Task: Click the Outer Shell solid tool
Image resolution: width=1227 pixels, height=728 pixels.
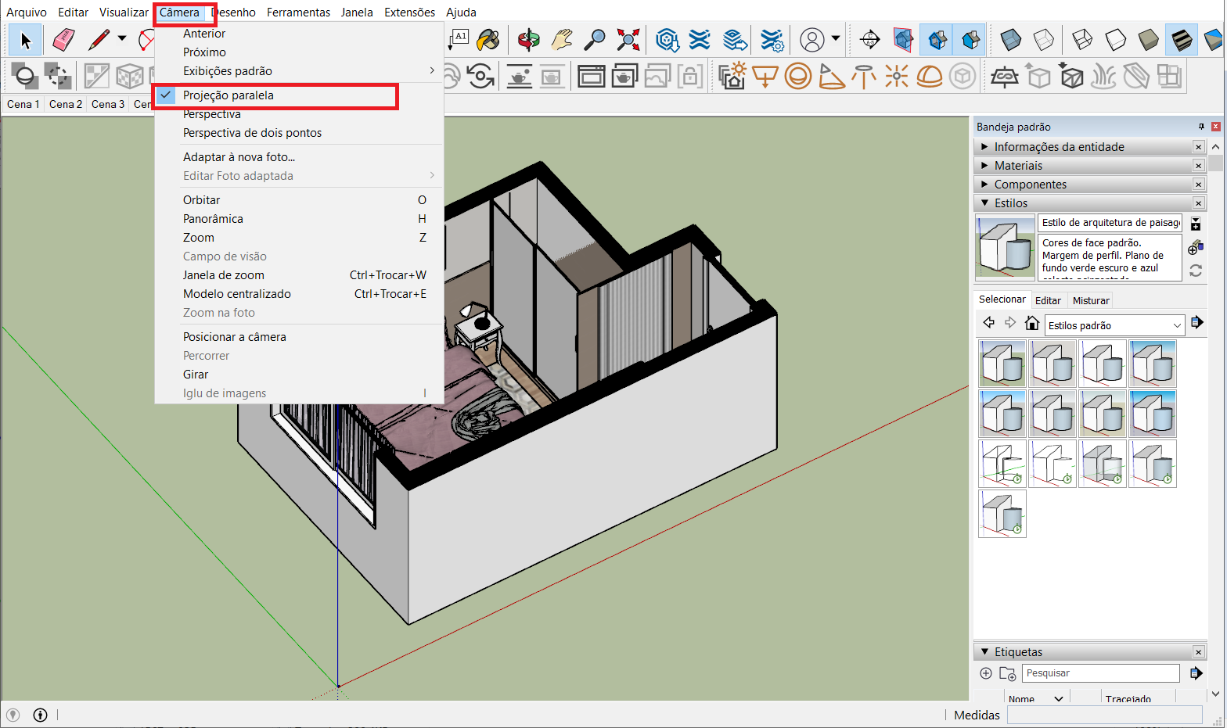Action: [x=25, y=76]
